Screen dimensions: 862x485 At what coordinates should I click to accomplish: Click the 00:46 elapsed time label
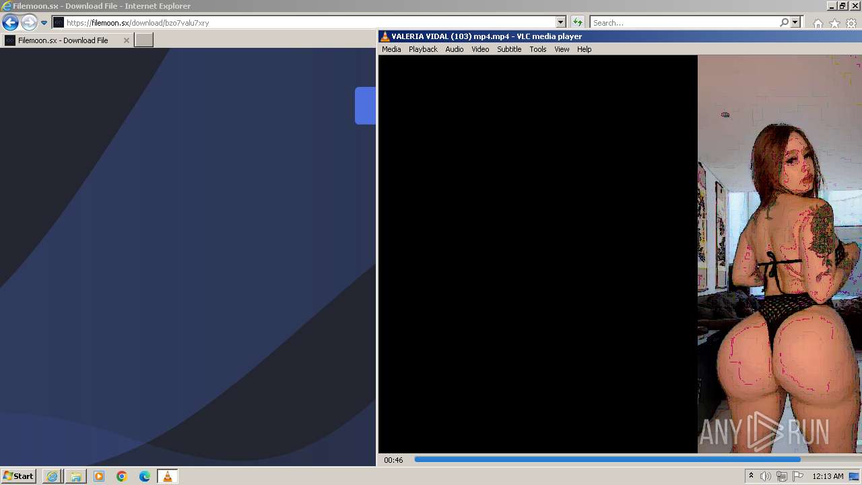tap(393, 460)
